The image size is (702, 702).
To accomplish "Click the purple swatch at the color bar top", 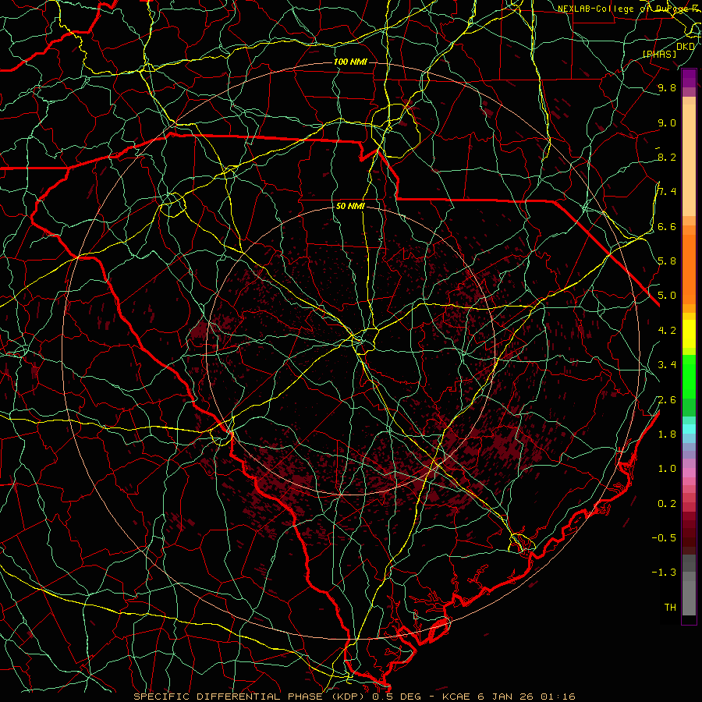I will pyautogui.click(x=689, y=78).
